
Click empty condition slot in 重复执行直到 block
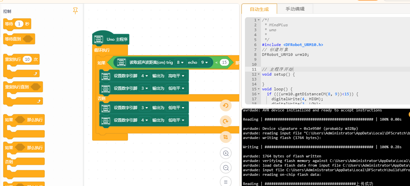pyautogui.click(x=36, y=87)
